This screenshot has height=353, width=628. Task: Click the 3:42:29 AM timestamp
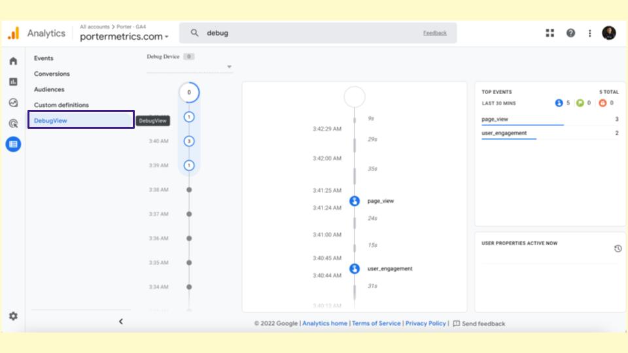coord(327,129)
